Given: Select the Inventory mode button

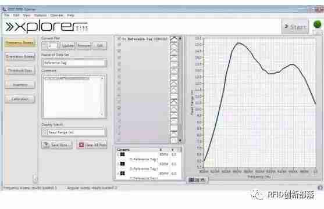Looking at the screenshot, I should tap(20, 85).
